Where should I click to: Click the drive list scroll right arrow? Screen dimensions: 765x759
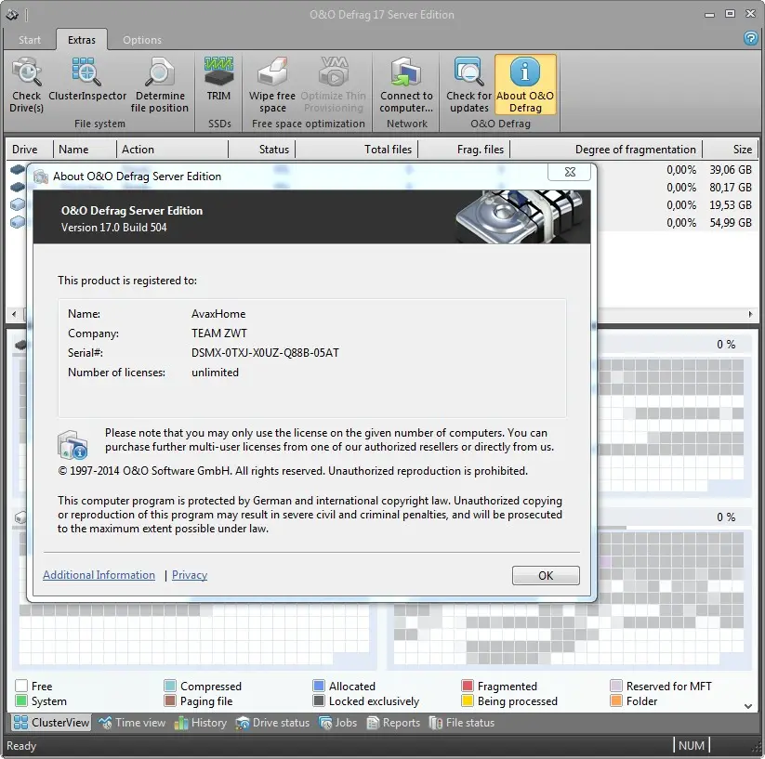click(750, 314)
